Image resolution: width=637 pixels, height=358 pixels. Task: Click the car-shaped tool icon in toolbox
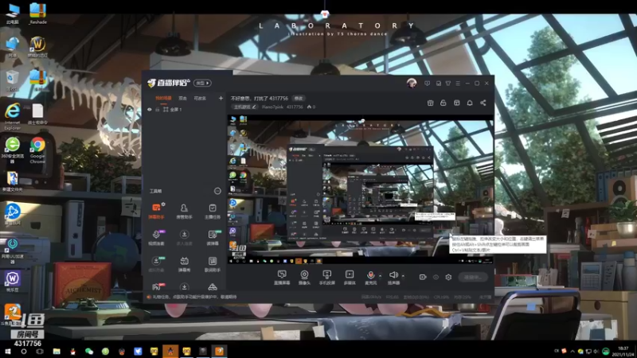[x=213, y=287]
